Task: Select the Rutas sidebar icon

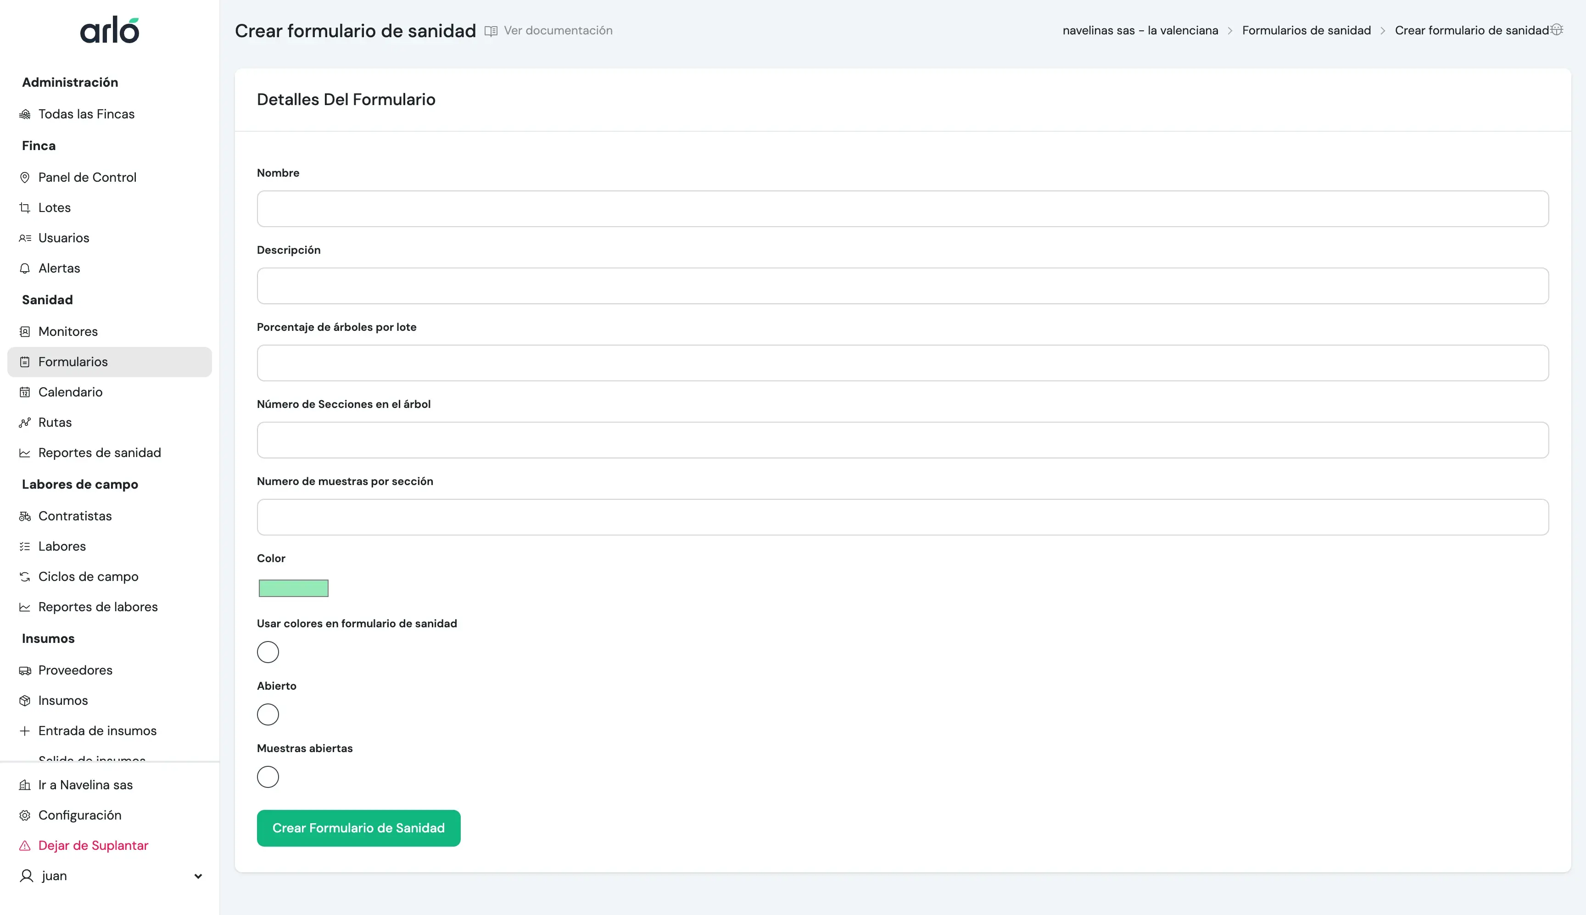Action: point(24,422)
